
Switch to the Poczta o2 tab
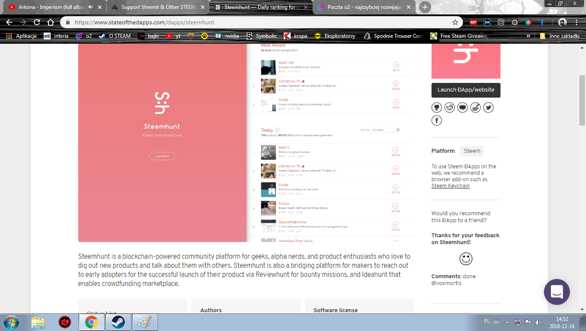coord(365,7)
